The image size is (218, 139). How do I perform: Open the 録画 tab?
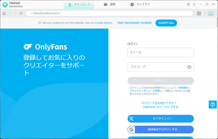point(110,4)
